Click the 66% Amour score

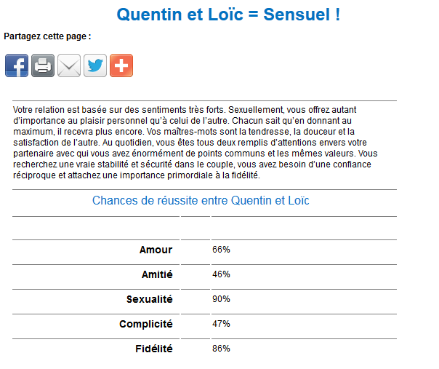221,250
